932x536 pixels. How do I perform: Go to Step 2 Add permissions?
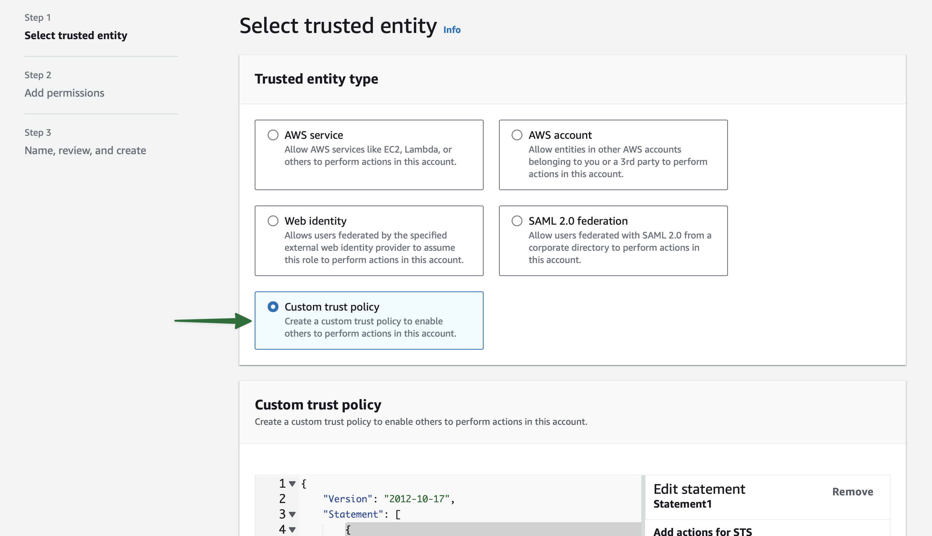64,93
